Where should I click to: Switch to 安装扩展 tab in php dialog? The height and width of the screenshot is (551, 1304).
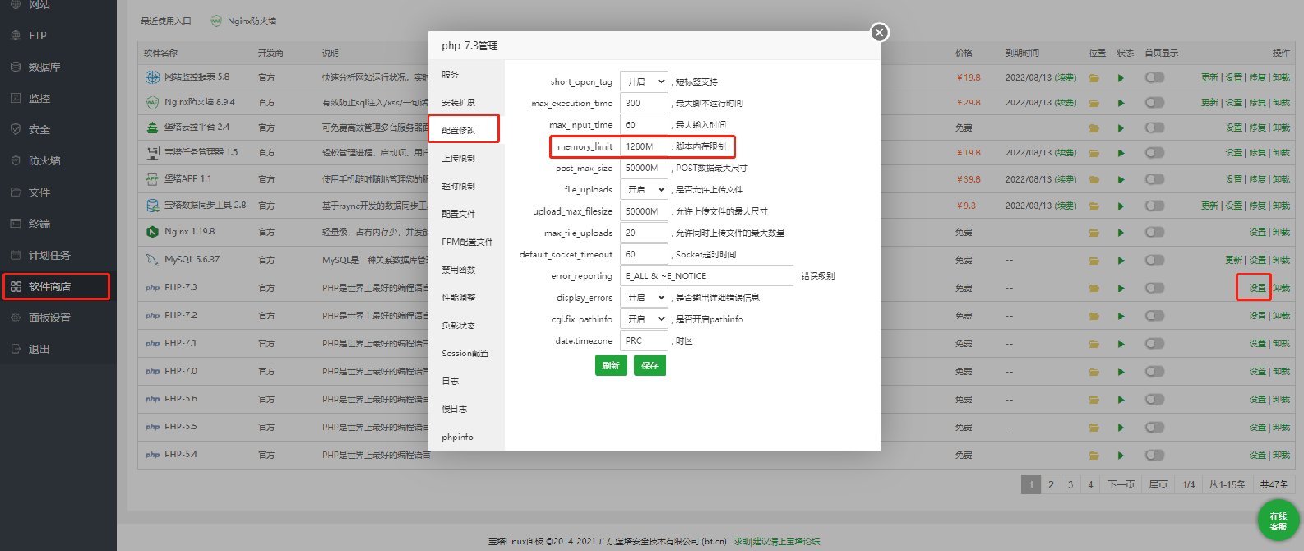click(x=465, y=102)
